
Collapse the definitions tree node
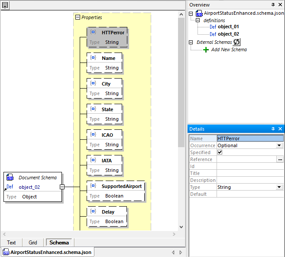point(198,20)
